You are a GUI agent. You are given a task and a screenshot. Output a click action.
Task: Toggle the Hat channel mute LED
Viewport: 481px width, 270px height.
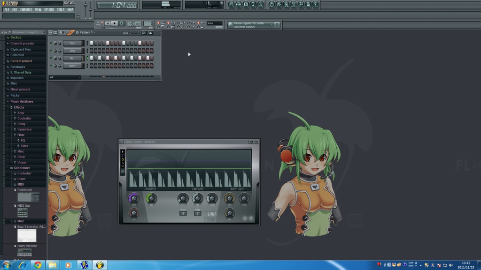coord(51,58)
